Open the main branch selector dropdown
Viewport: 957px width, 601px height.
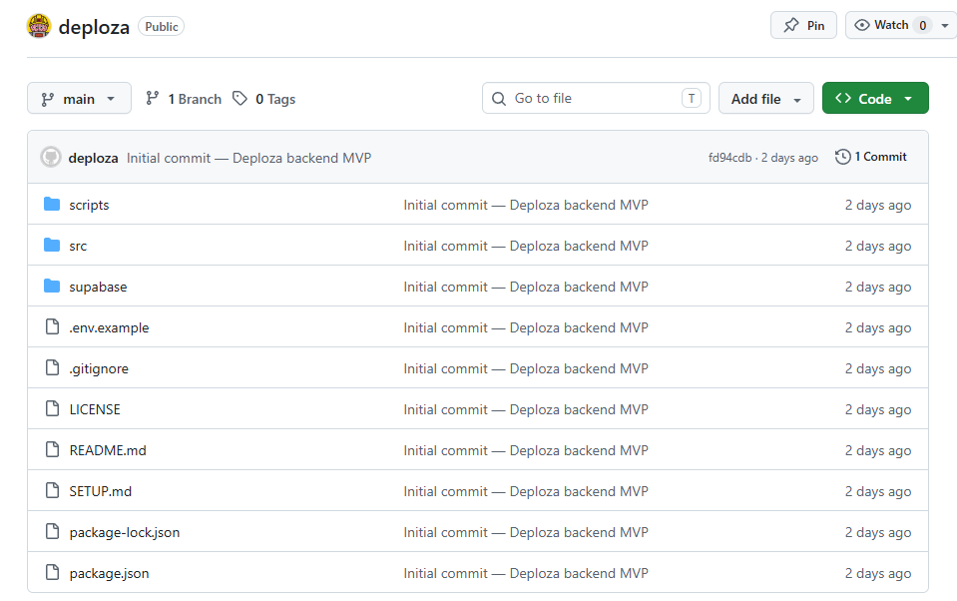click(80, 98)
